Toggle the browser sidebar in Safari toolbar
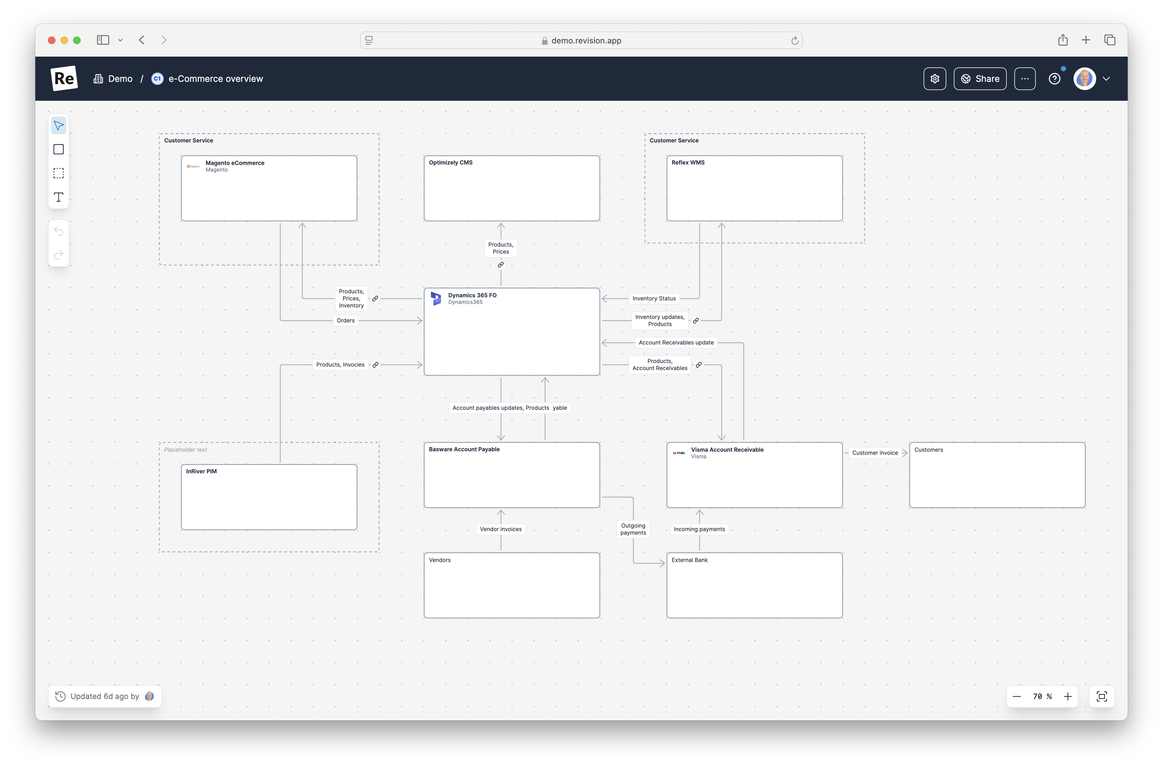The image size is (1163, 767). pos(103,40)
